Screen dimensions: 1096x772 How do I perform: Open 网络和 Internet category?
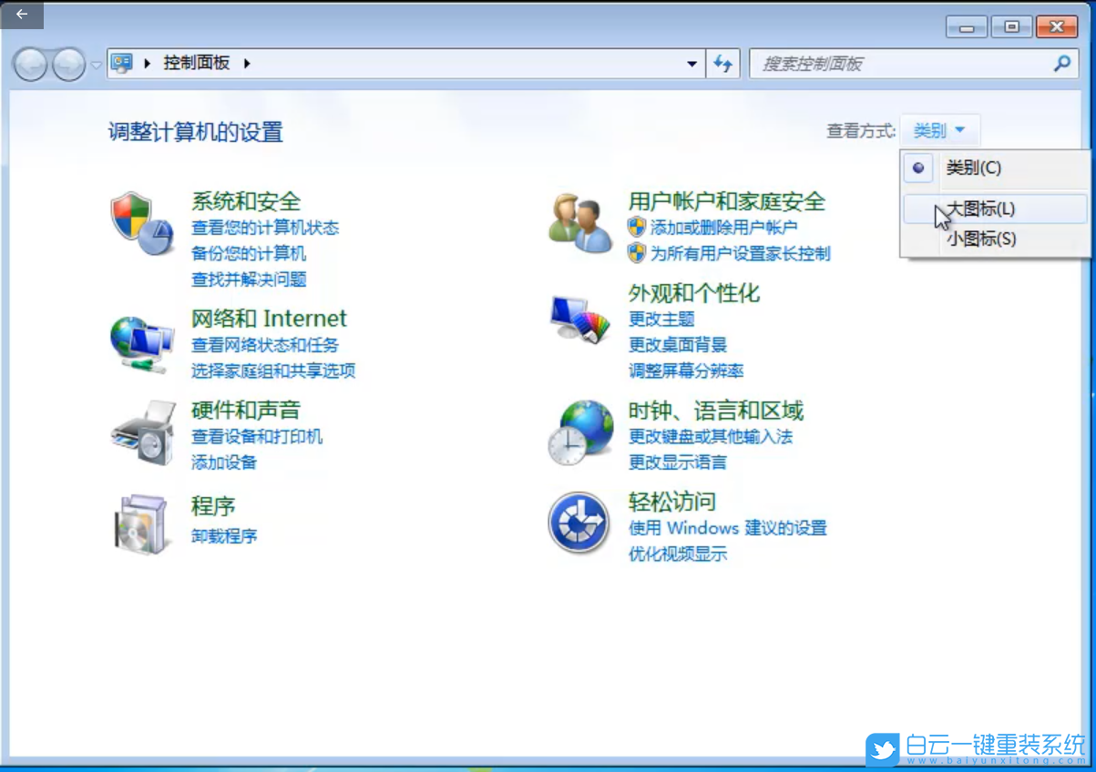tap(268, 319)
